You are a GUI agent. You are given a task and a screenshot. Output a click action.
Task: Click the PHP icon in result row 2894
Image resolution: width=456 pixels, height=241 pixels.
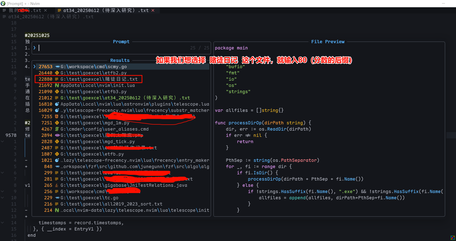point(57,135)
